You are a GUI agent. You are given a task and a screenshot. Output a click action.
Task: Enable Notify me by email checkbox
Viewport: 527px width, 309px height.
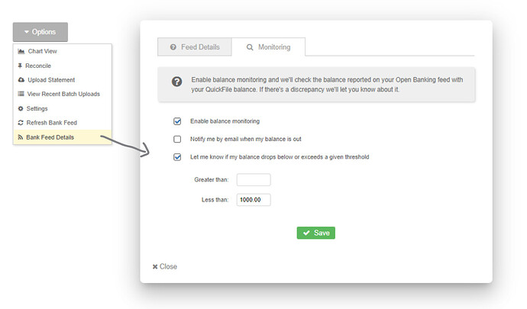[177, 140]
